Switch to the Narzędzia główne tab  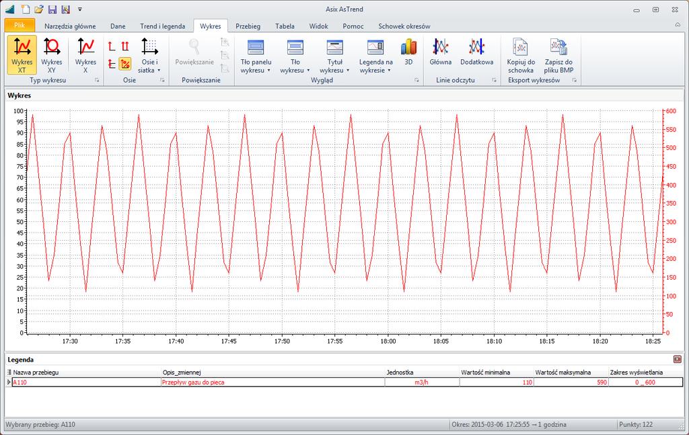[70, 26]
